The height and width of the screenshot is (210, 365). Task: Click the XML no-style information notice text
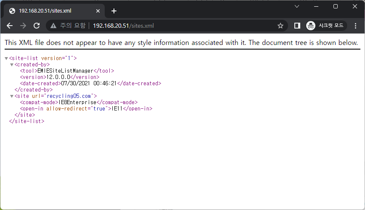point(181,43)
